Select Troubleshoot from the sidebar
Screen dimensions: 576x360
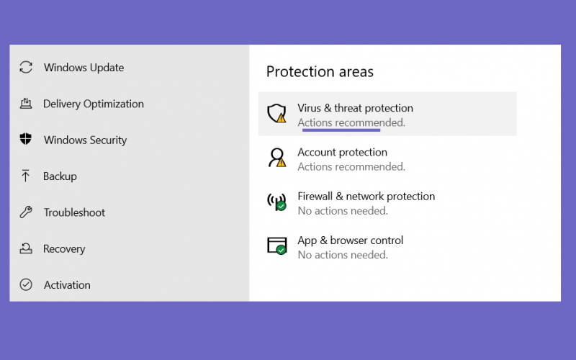tap(74, 212)
